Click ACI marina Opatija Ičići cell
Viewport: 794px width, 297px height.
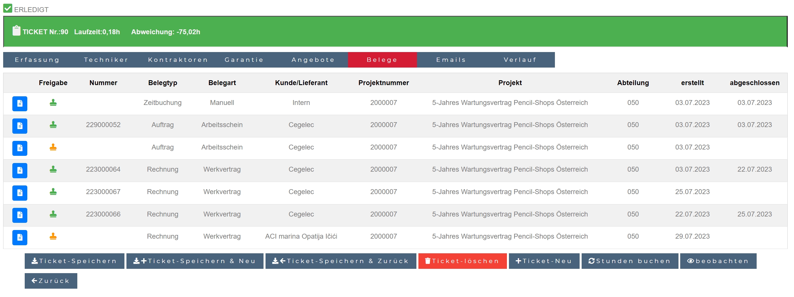coord(301,236)
